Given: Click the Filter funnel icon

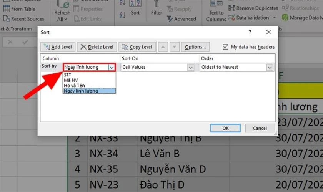Looking at the screenshot, I should point(157,5).
